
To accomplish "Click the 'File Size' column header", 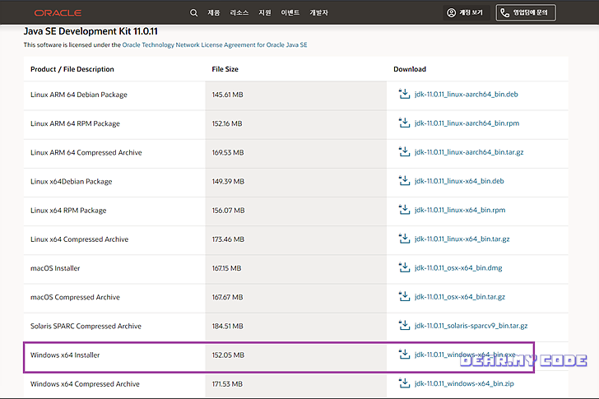I will (x=225, y=69).
